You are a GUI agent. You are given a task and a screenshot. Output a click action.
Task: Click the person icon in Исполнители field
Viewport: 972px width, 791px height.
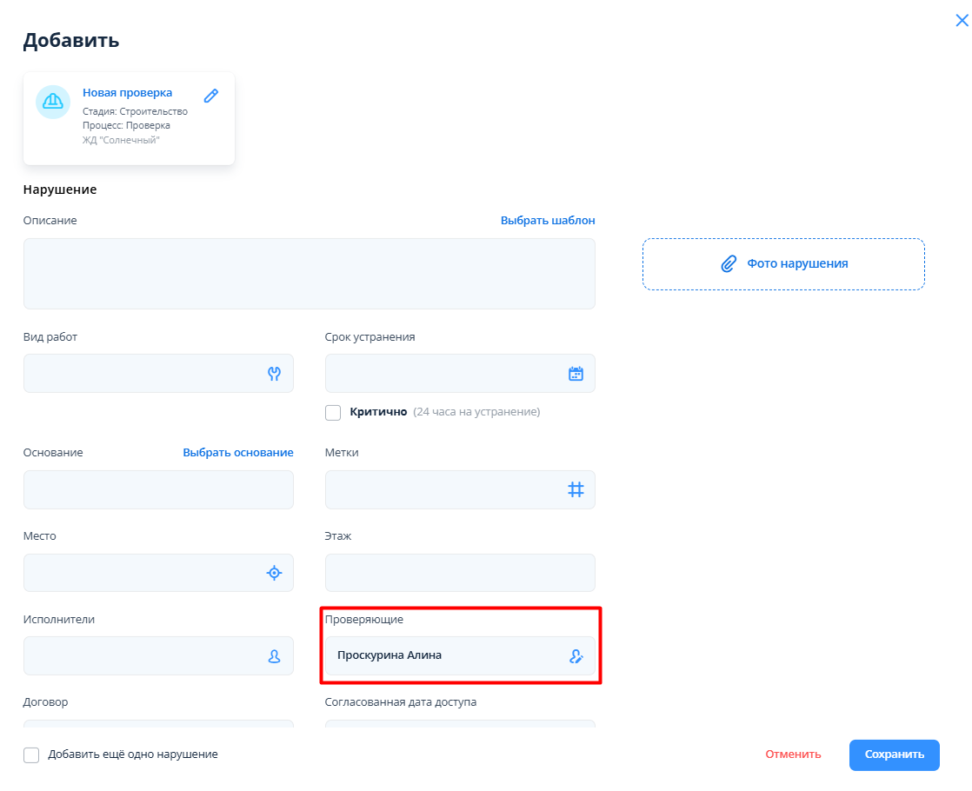(274, 656)
